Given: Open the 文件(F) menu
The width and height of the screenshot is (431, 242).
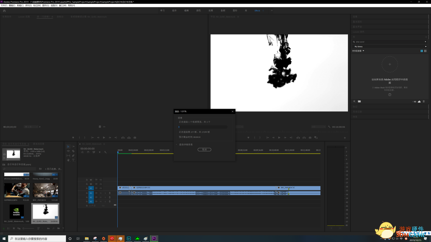Looking at the screenshot, I should pos(4,5).
